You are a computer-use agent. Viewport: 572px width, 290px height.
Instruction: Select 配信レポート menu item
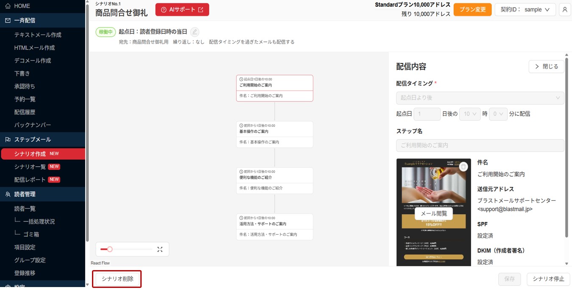coord(30,180)
